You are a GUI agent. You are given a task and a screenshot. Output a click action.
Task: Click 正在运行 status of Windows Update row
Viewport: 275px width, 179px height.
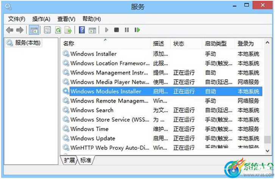184,138
